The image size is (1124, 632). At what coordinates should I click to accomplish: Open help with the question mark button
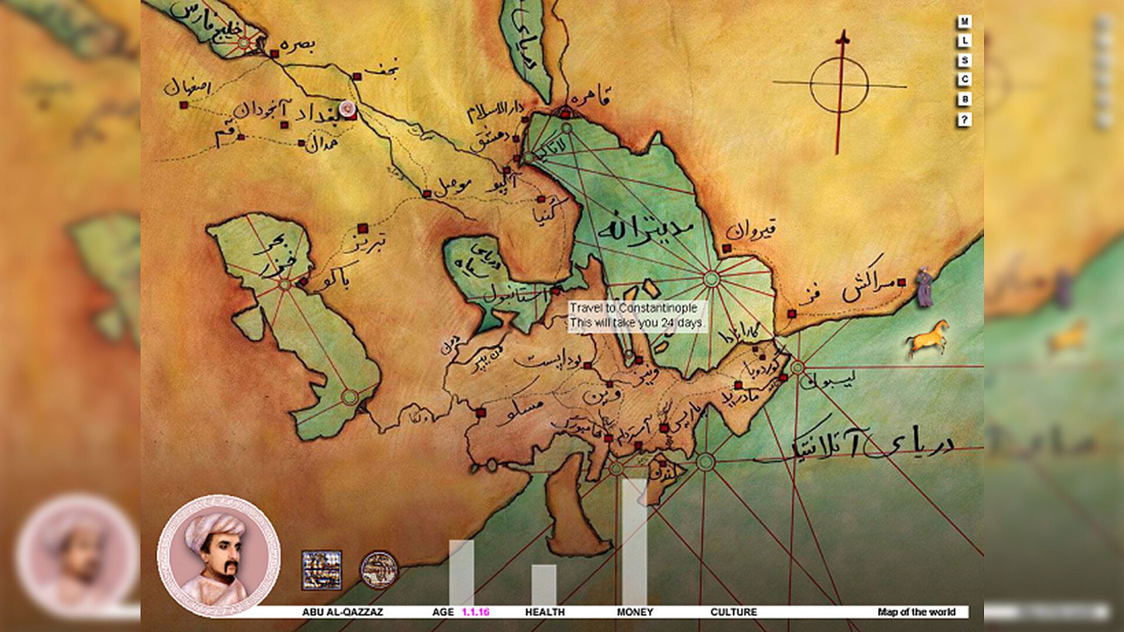pyautogui.click(x=964, y=119)
